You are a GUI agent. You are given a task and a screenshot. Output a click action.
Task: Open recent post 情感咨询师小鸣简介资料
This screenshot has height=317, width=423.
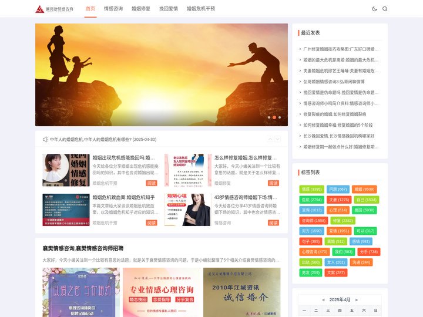pyautogui.click(x=341, y=103)
